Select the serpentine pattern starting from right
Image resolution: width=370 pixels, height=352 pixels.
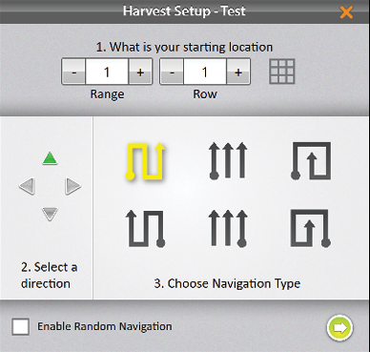tap(145, 228)
